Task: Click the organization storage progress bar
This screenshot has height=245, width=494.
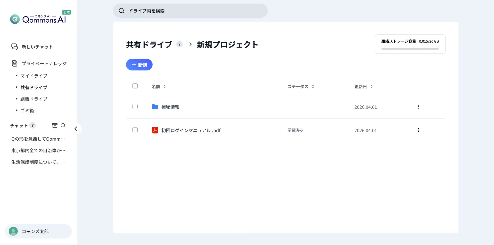Action: coord(409,49)
